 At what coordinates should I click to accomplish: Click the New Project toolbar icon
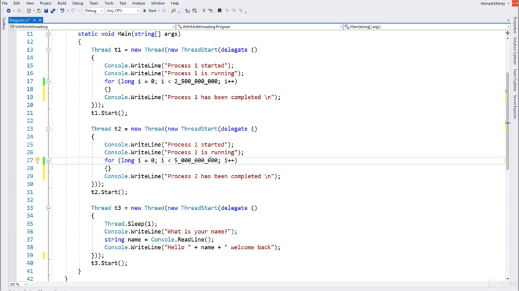coord(29,10)
